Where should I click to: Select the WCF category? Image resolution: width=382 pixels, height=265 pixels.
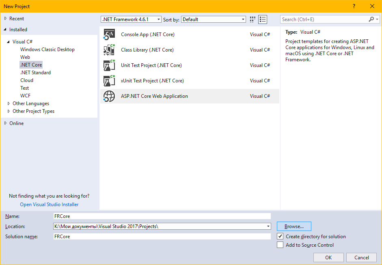click(25, 96)
